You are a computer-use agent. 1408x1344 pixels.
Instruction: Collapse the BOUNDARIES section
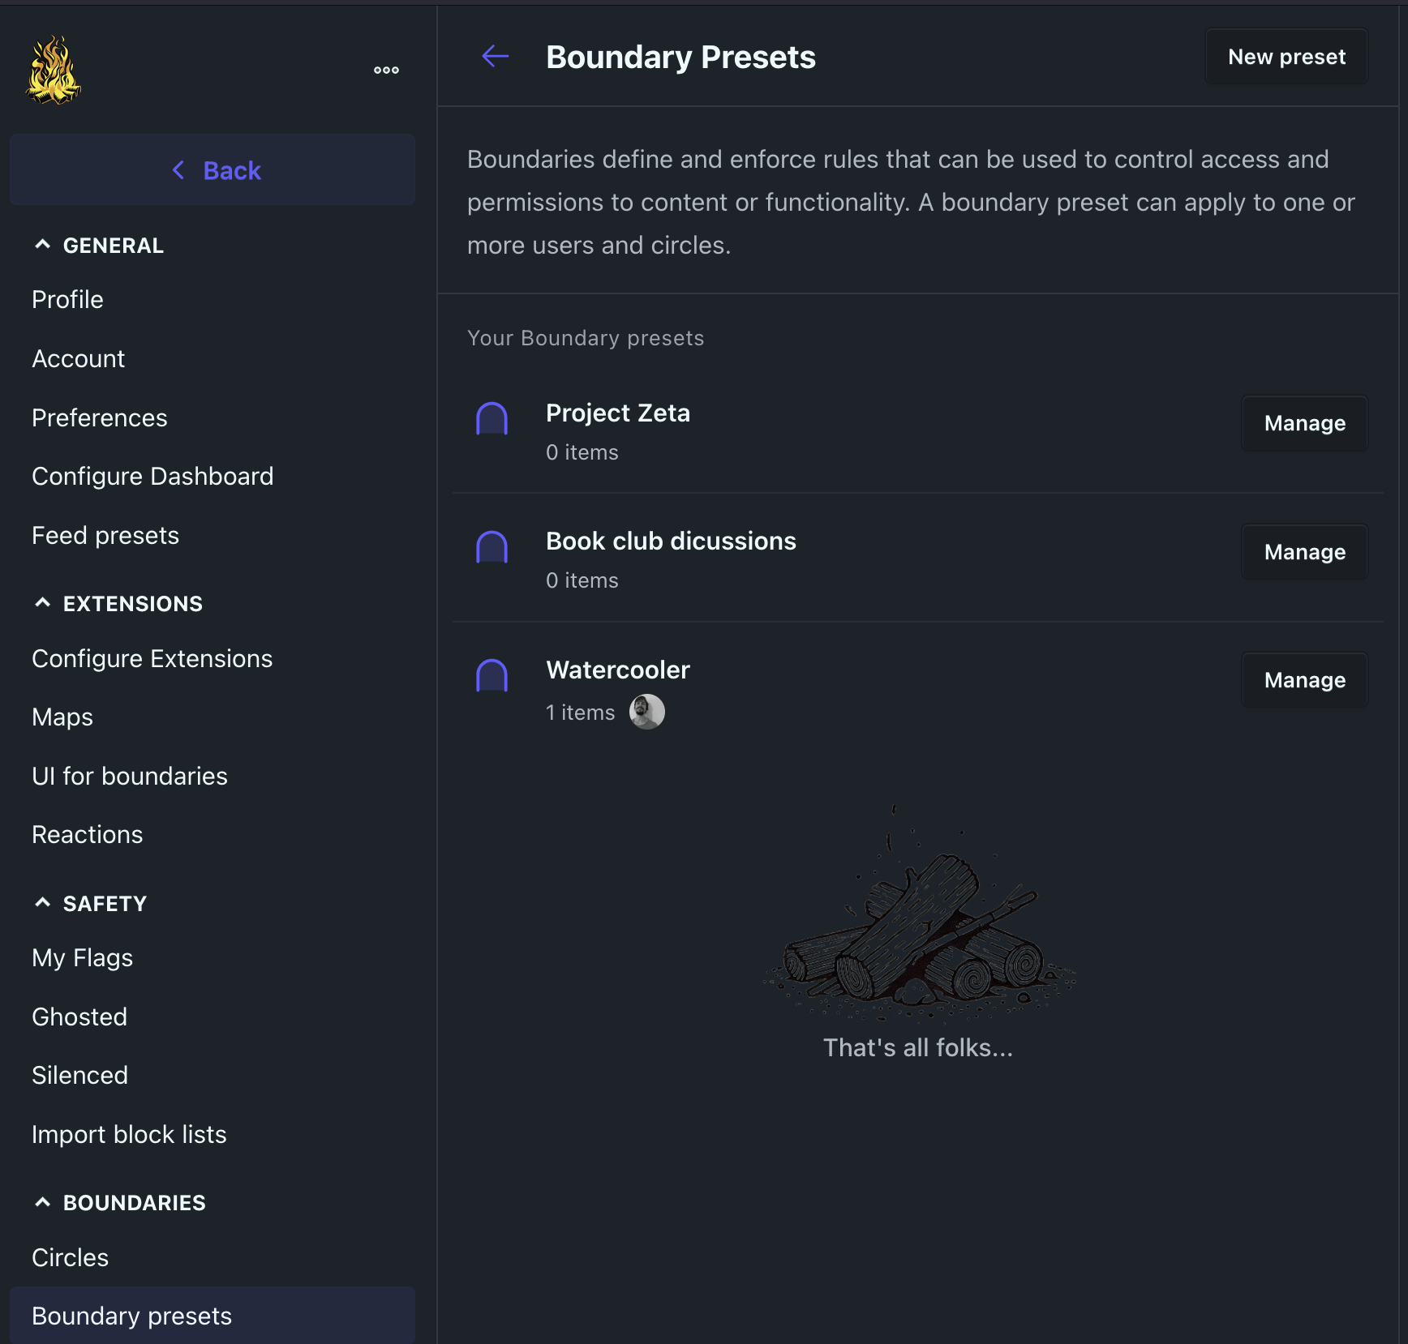pyautogui.click(x=43, y=1202)
